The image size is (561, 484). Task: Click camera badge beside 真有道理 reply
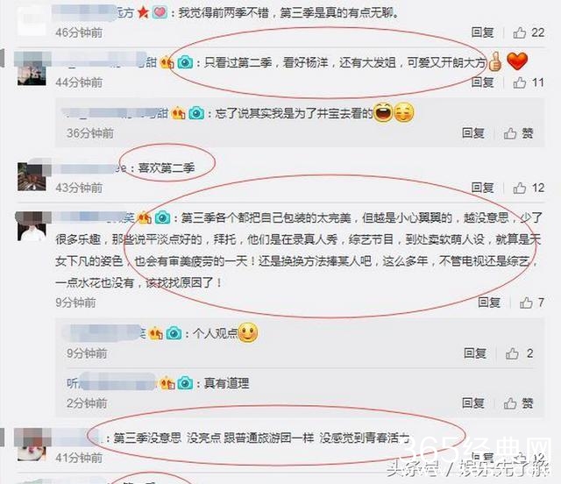tap(185, 383)
